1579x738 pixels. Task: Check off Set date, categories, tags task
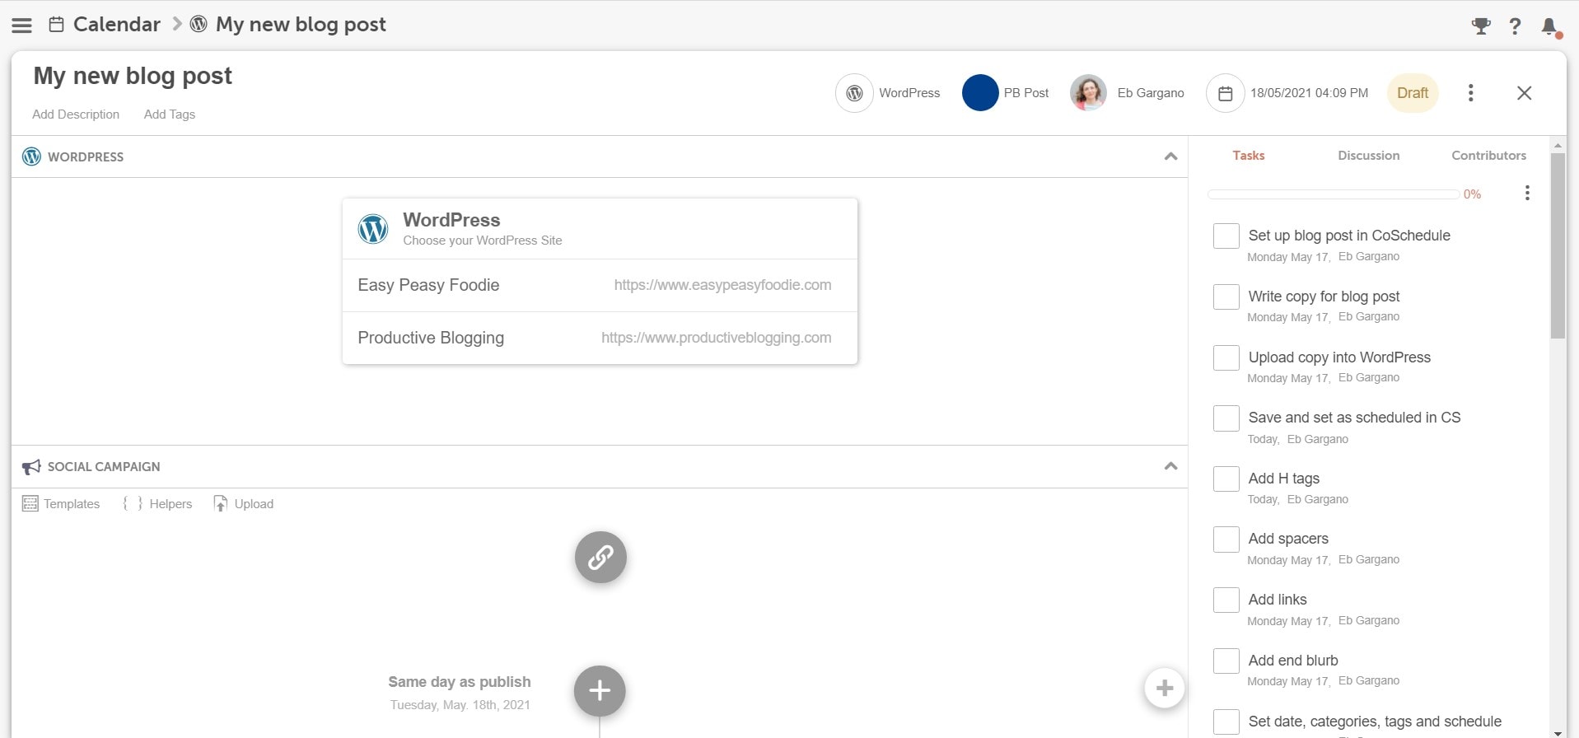click(1226, 722)
